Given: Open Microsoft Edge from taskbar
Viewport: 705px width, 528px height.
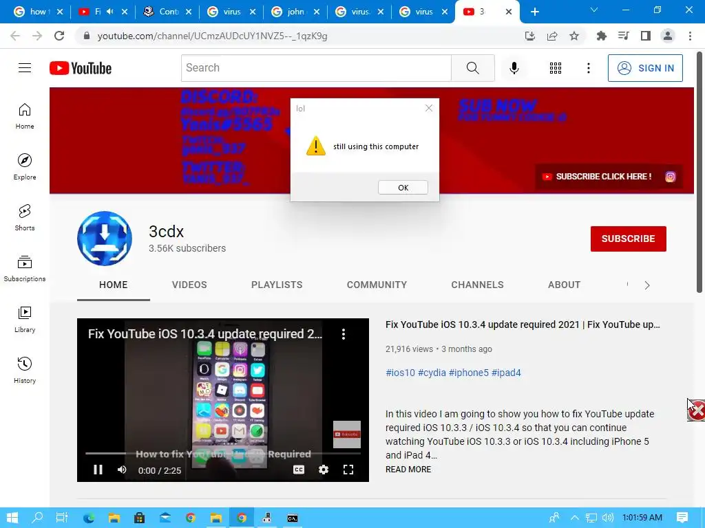Looking at the screenshot, I should 89,518.
